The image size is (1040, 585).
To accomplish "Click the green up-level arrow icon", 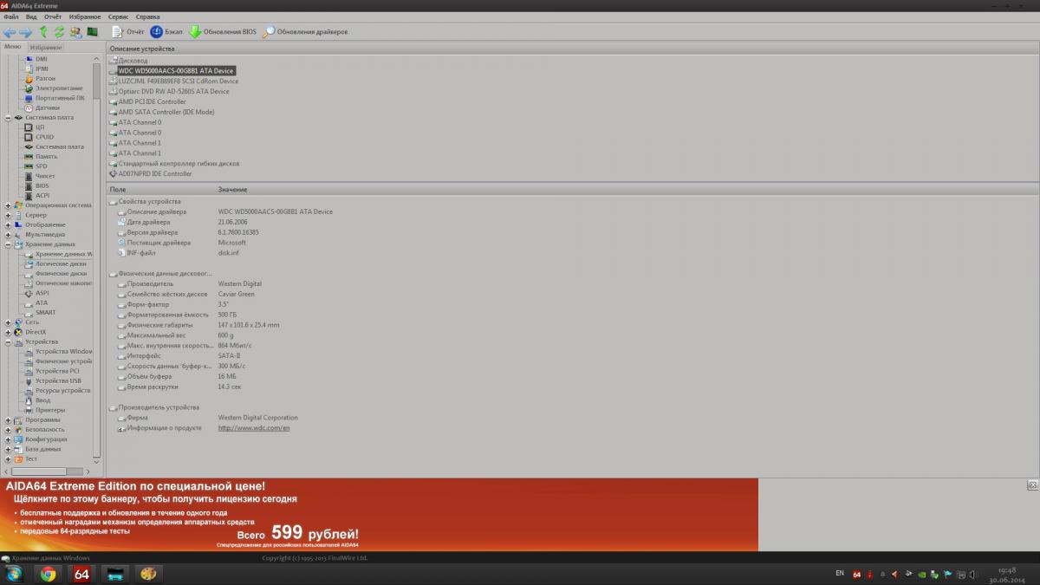I will point(43,32).
